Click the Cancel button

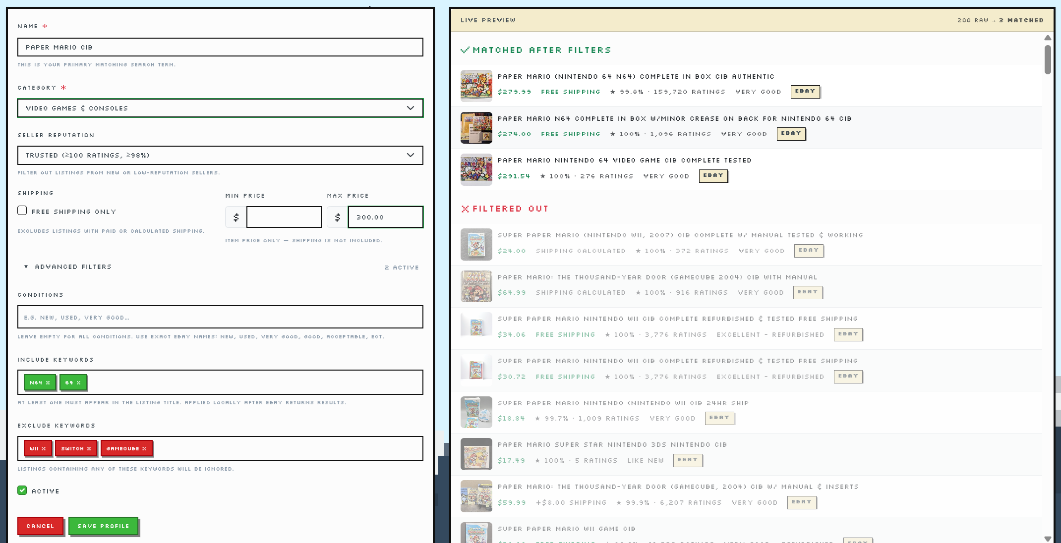click(x=40, y=526)
